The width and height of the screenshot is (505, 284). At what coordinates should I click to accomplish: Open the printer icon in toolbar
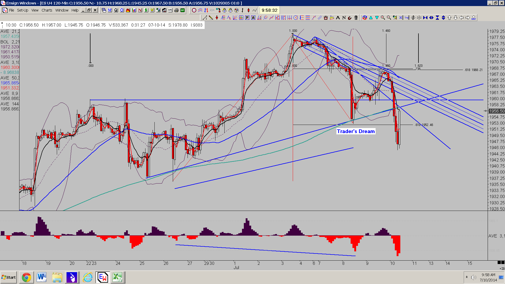tap(176, 10)
